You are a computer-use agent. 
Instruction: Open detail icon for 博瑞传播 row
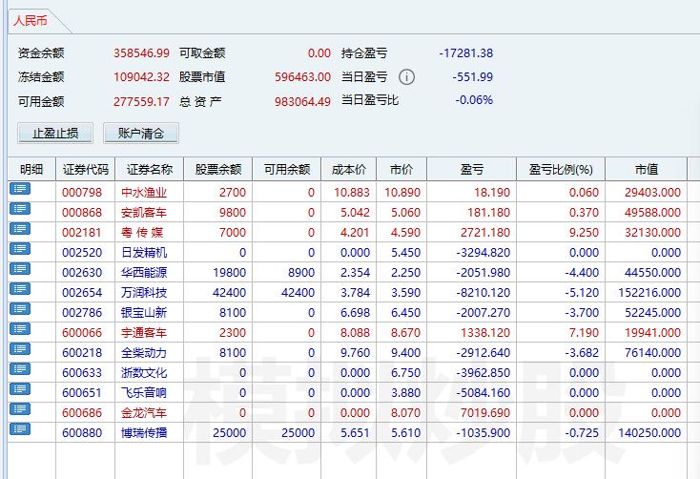tap(20, 429)
